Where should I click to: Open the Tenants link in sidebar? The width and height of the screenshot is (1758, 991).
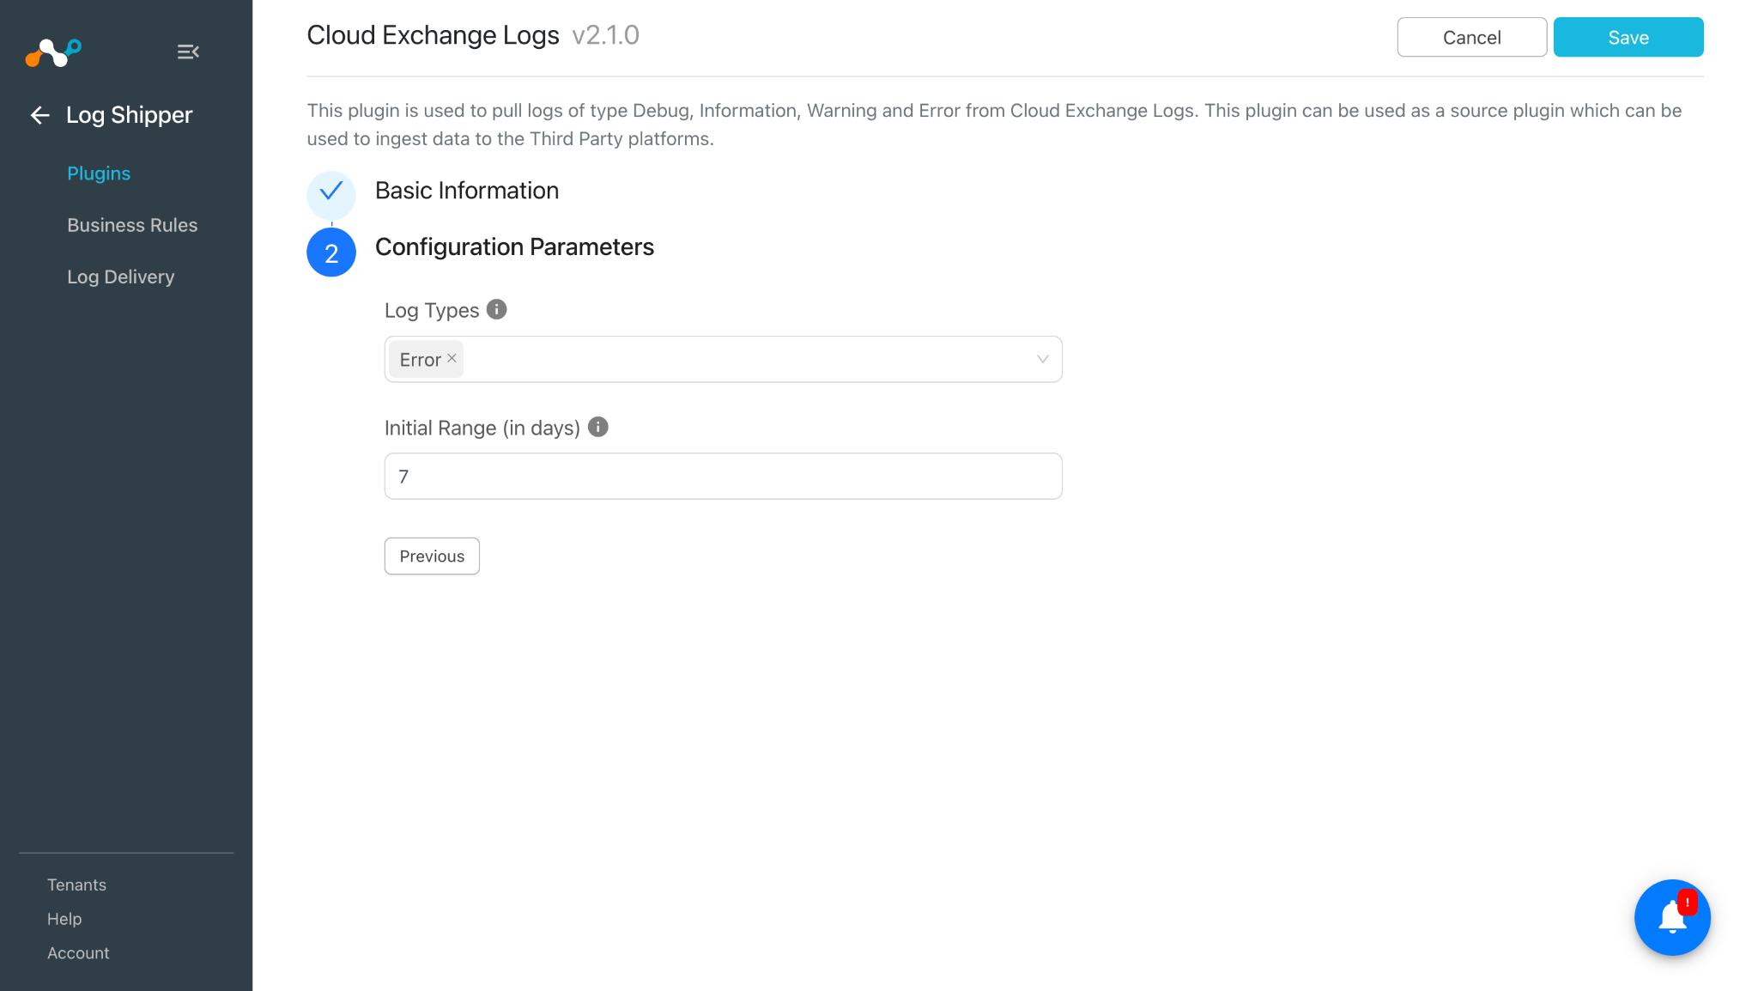76,885
